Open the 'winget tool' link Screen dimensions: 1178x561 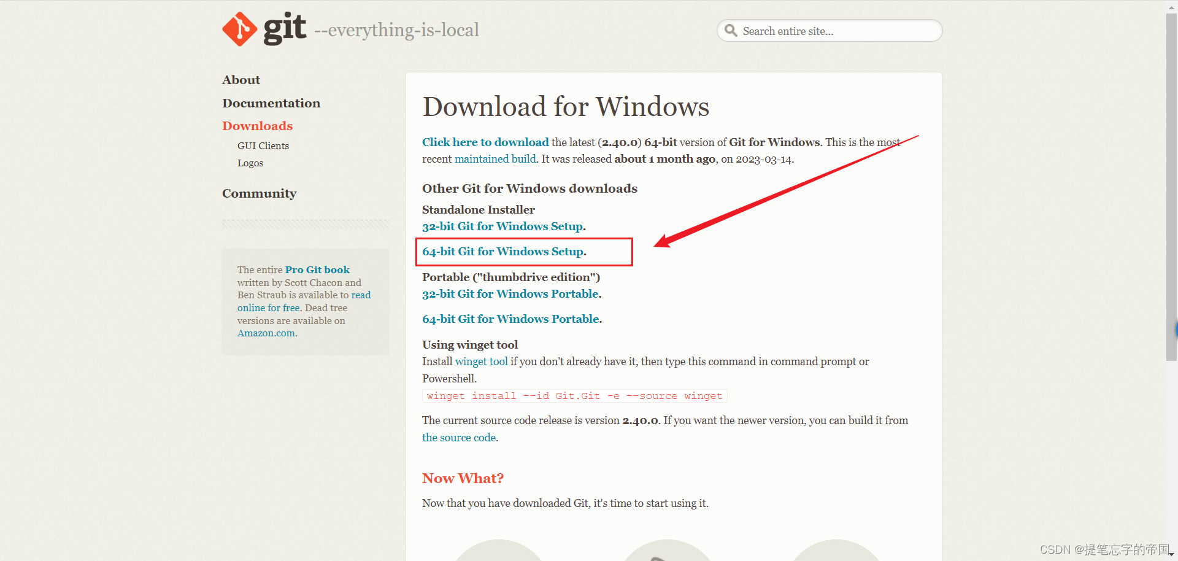click(482, 362)
